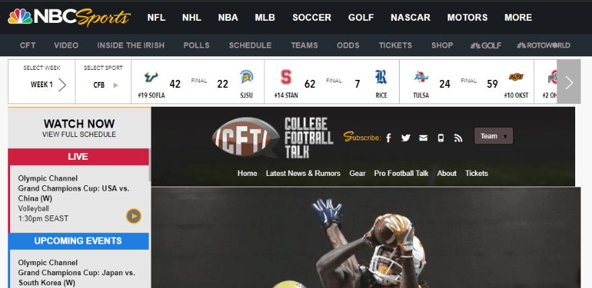Click the #14 STAN team label

pos(286,96)
